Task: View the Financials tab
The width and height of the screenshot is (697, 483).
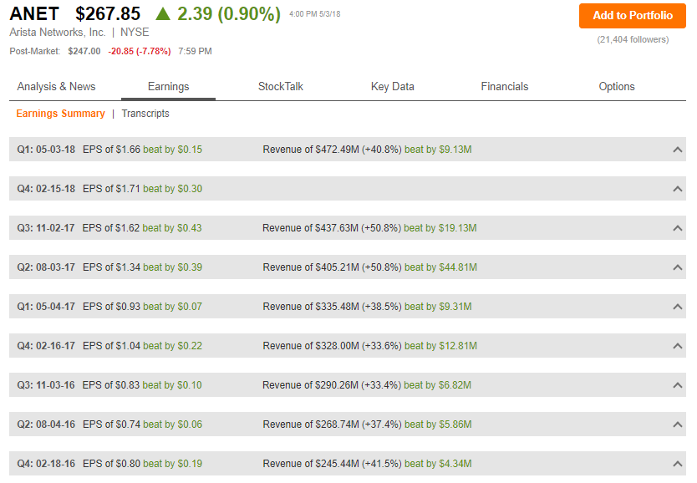Action: click(x=505, y=87)
